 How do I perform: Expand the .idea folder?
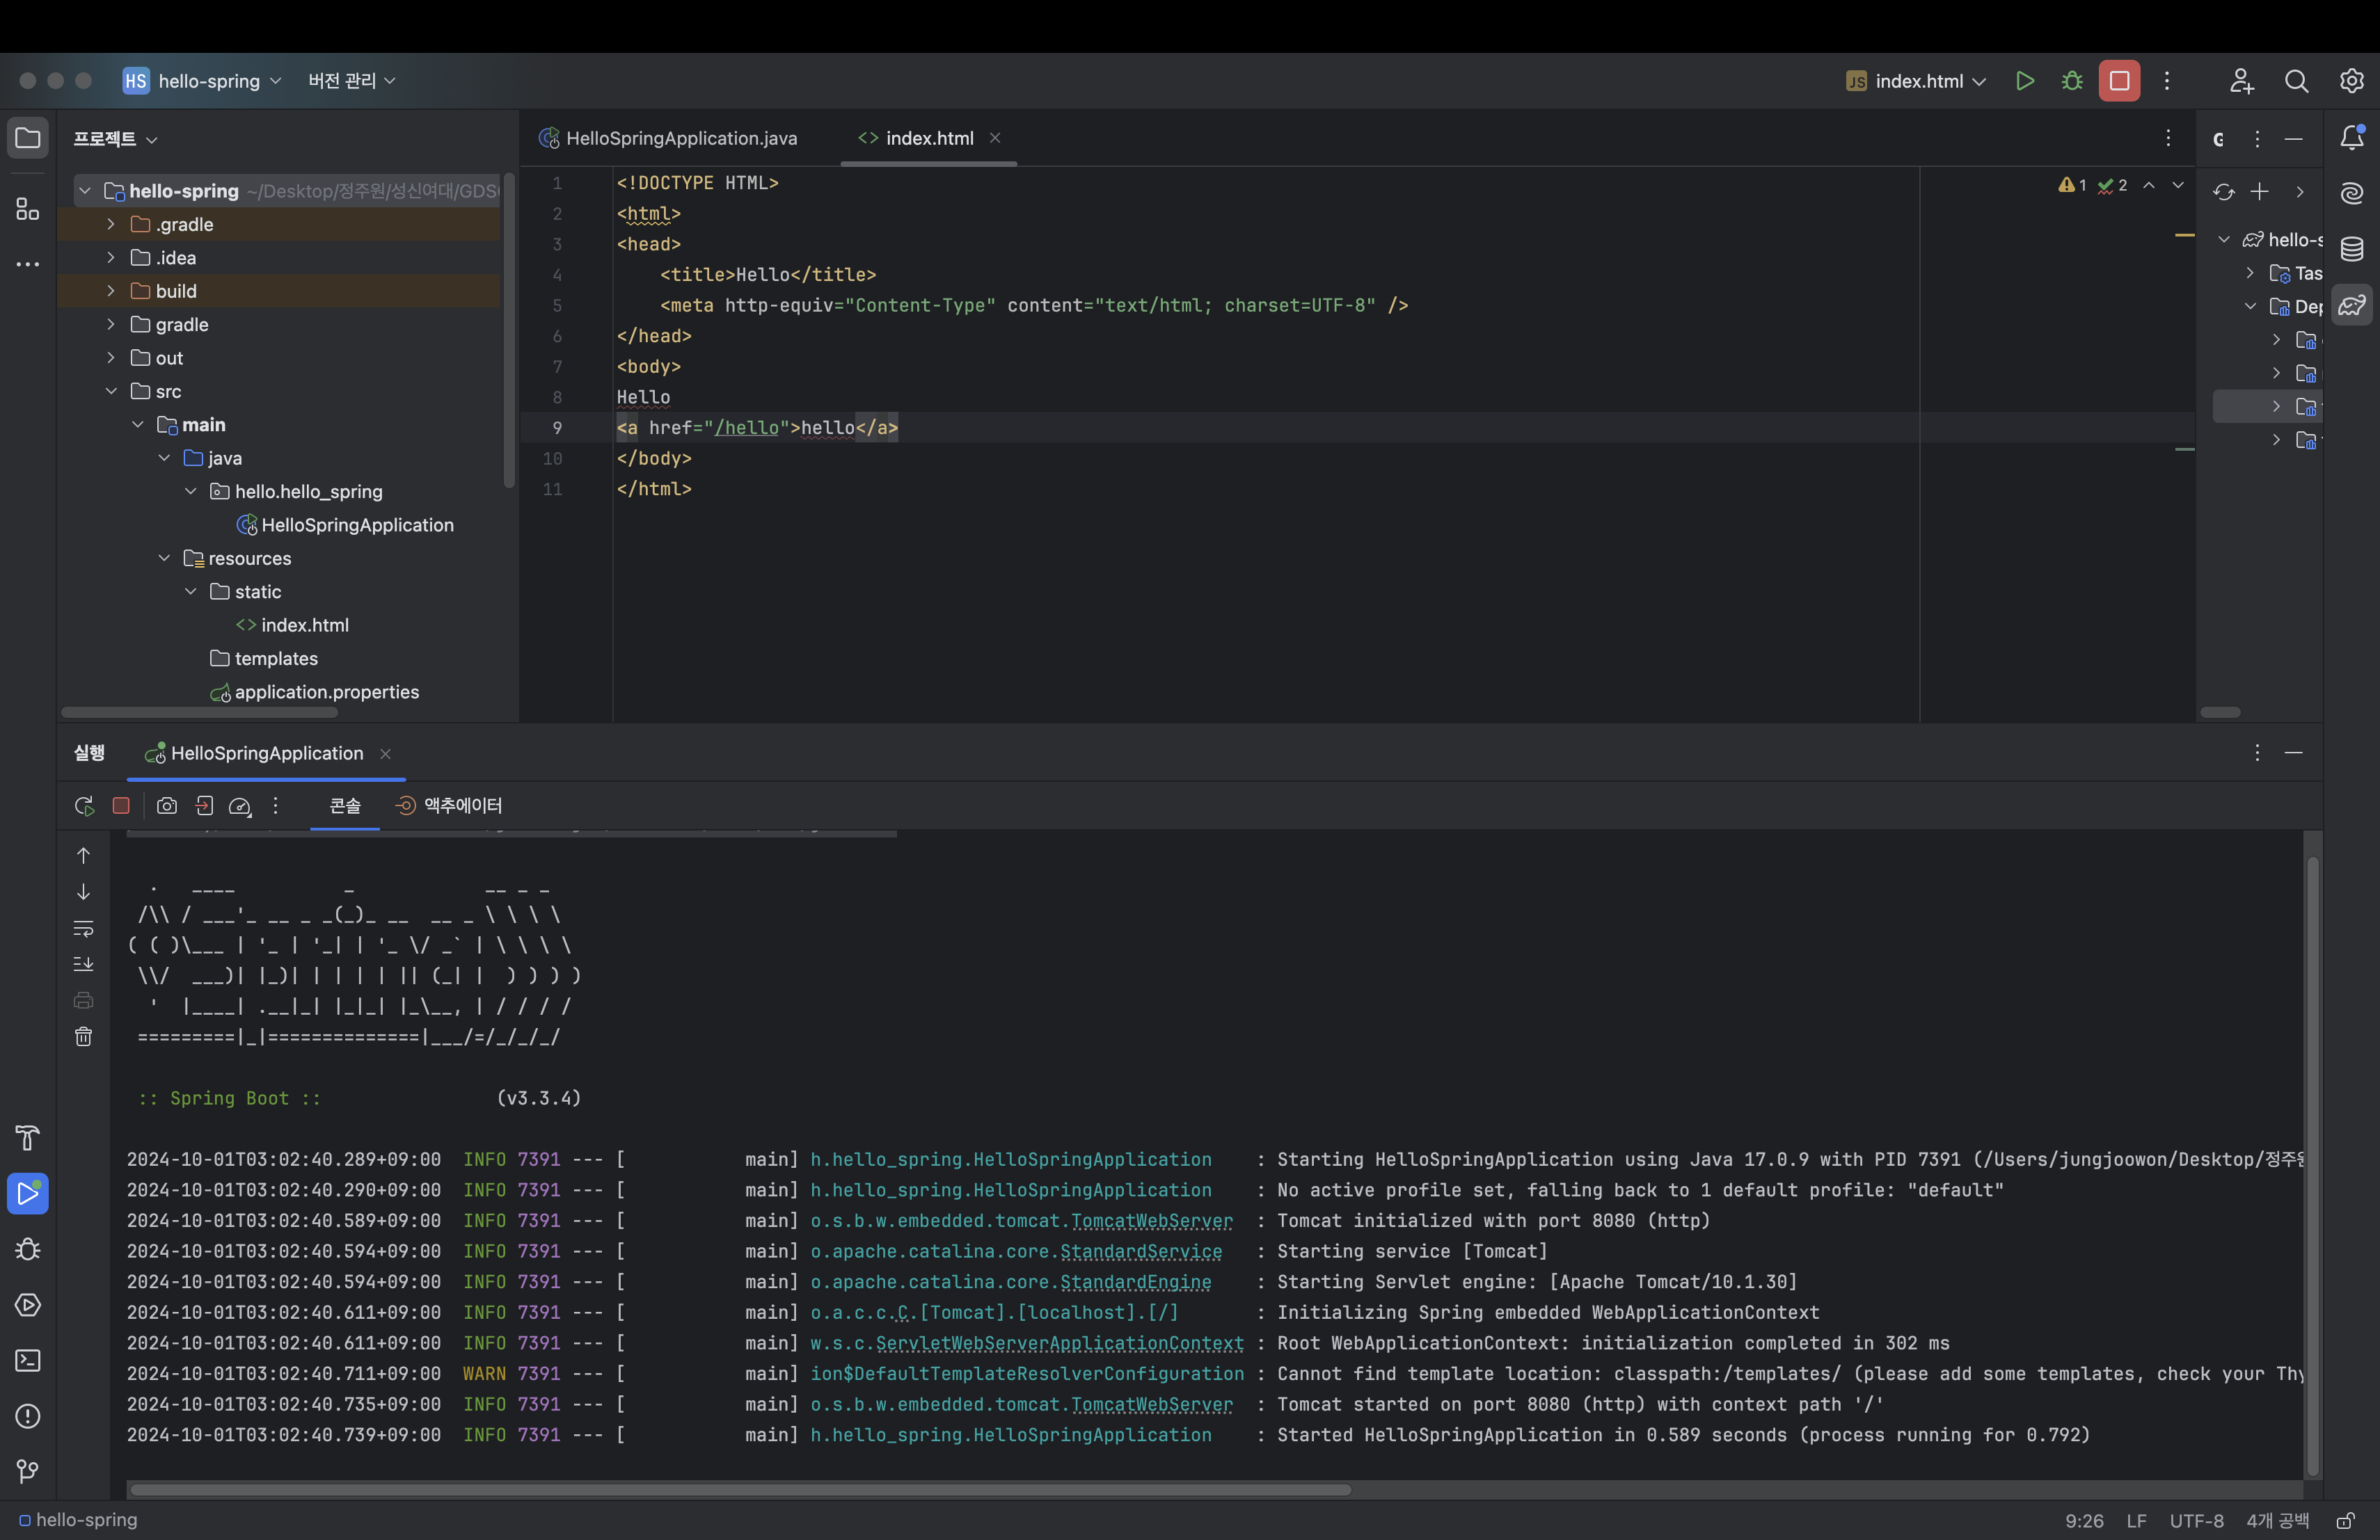(111, 257)
